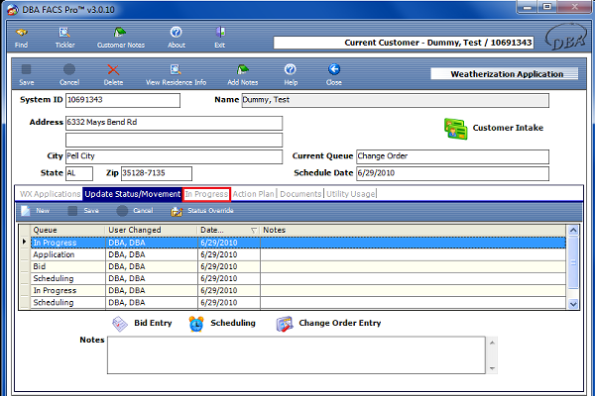Click the City field showing Pell City

click(175, 156)
